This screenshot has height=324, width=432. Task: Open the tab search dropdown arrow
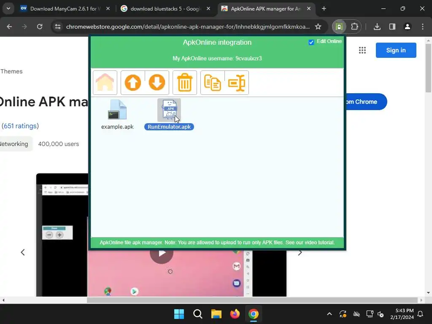8,8
